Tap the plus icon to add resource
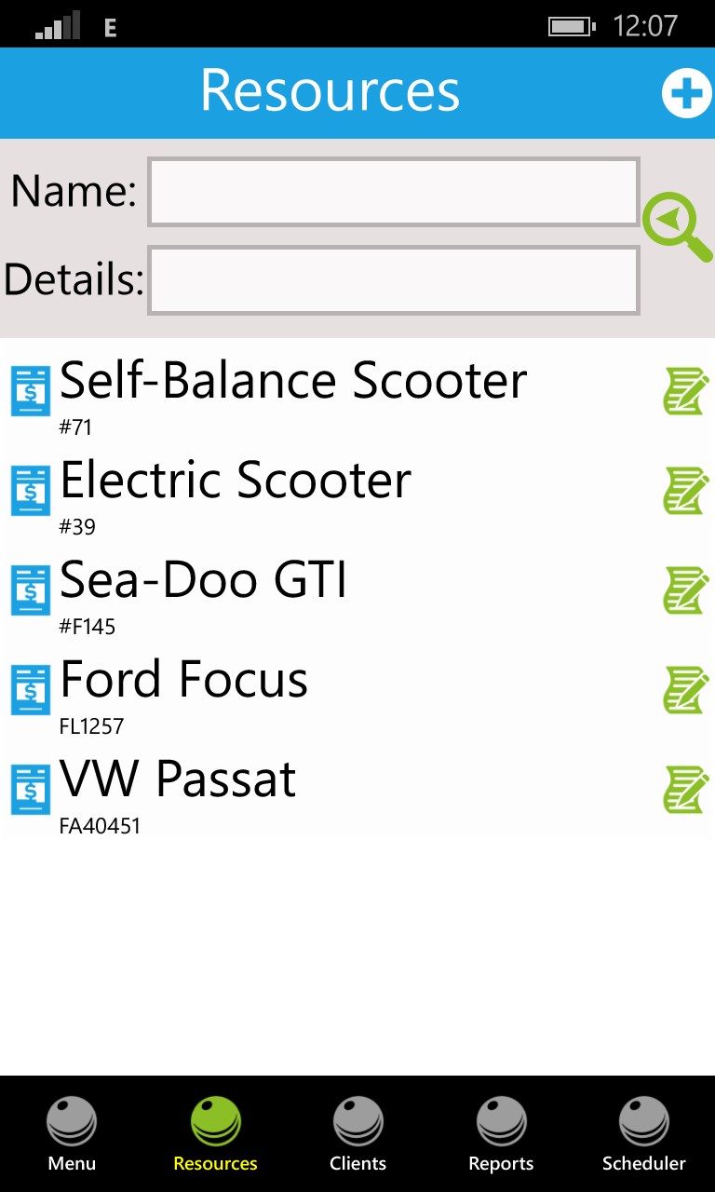The image size is (715, 1192). coord(686,94)
